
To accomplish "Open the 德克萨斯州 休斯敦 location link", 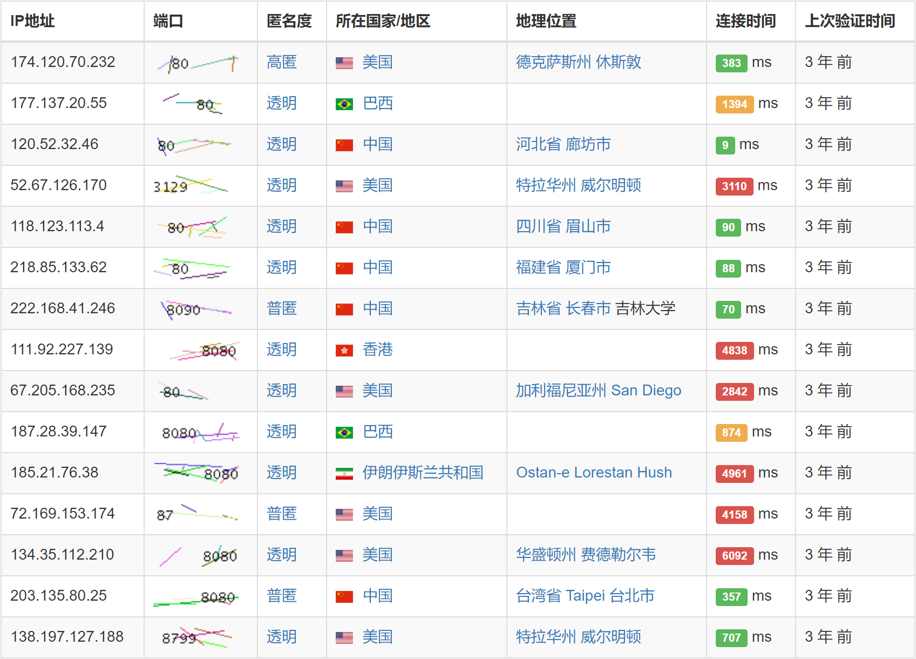I will coord(579,62).
